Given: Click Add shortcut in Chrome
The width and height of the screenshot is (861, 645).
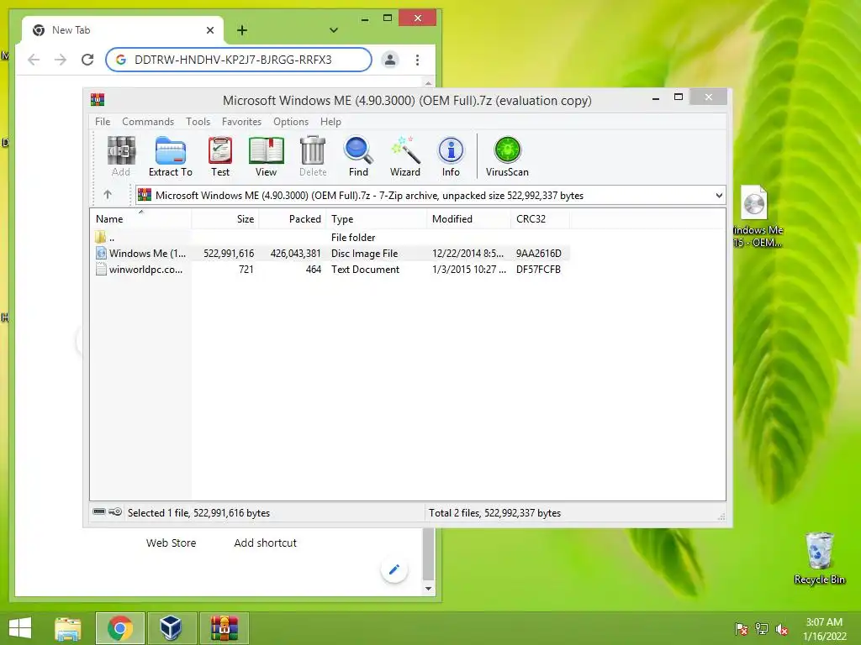Looking at the screenshot, I should (x=265, y=543).
